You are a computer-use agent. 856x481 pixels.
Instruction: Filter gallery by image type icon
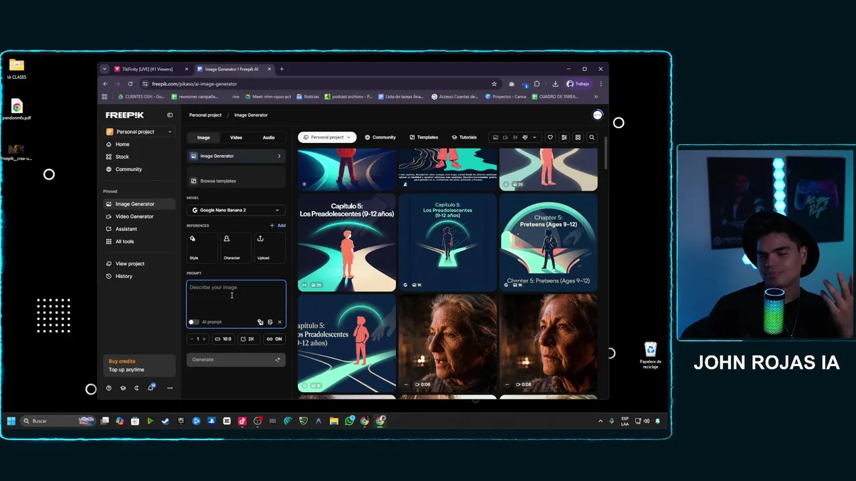[496, 138]
